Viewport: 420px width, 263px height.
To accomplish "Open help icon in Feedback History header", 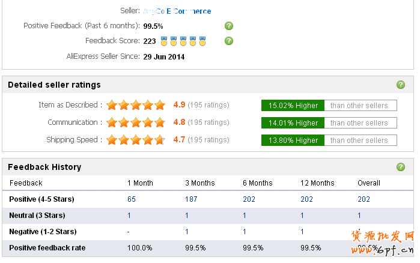I will [x=401, y=167].
